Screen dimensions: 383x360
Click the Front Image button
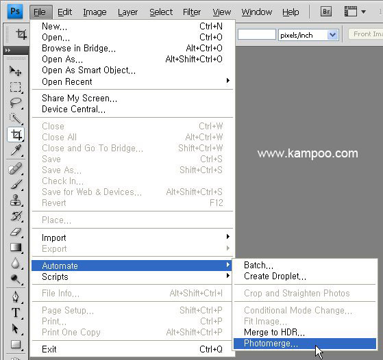click(366, 34)
